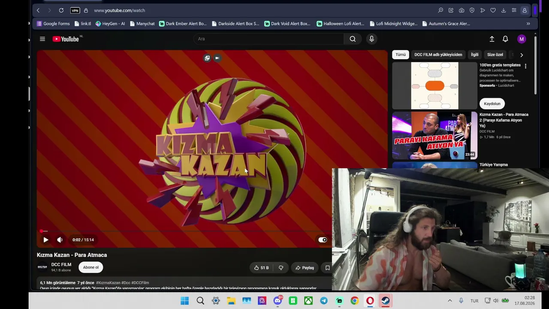Expand the bookmarks bar overflow chevron
The height and width of the screenshot is (309, 549).
(528, 24)
